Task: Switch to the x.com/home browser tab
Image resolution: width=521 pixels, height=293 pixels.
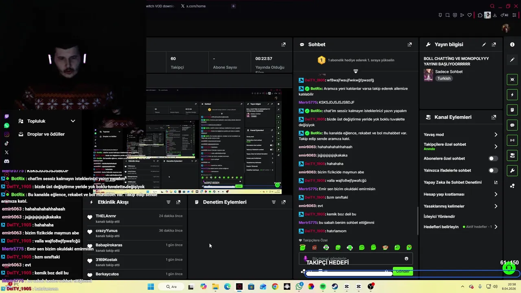Action: pyautogui.click(x=193, y=6)
